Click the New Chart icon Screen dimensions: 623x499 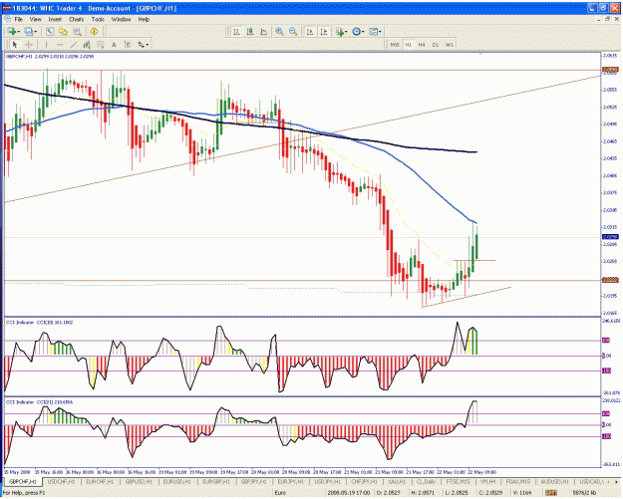[x=12, y=31]
